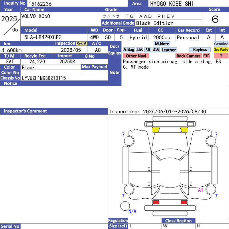Click the right red taillight on diagram
The width and height of the screenshot is (229, 229).
point(184,202)
